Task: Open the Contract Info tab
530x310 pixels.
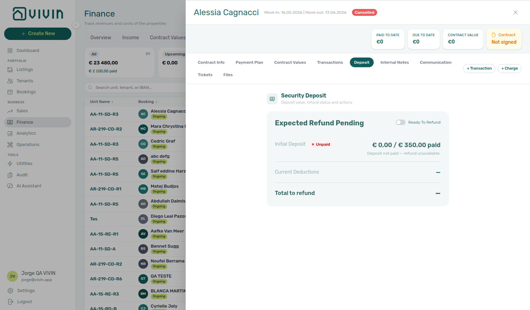Action: pos(211,62)
